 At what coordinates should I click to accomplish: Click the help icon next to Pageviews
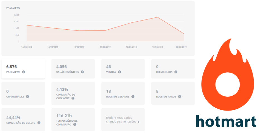(24, 72)
